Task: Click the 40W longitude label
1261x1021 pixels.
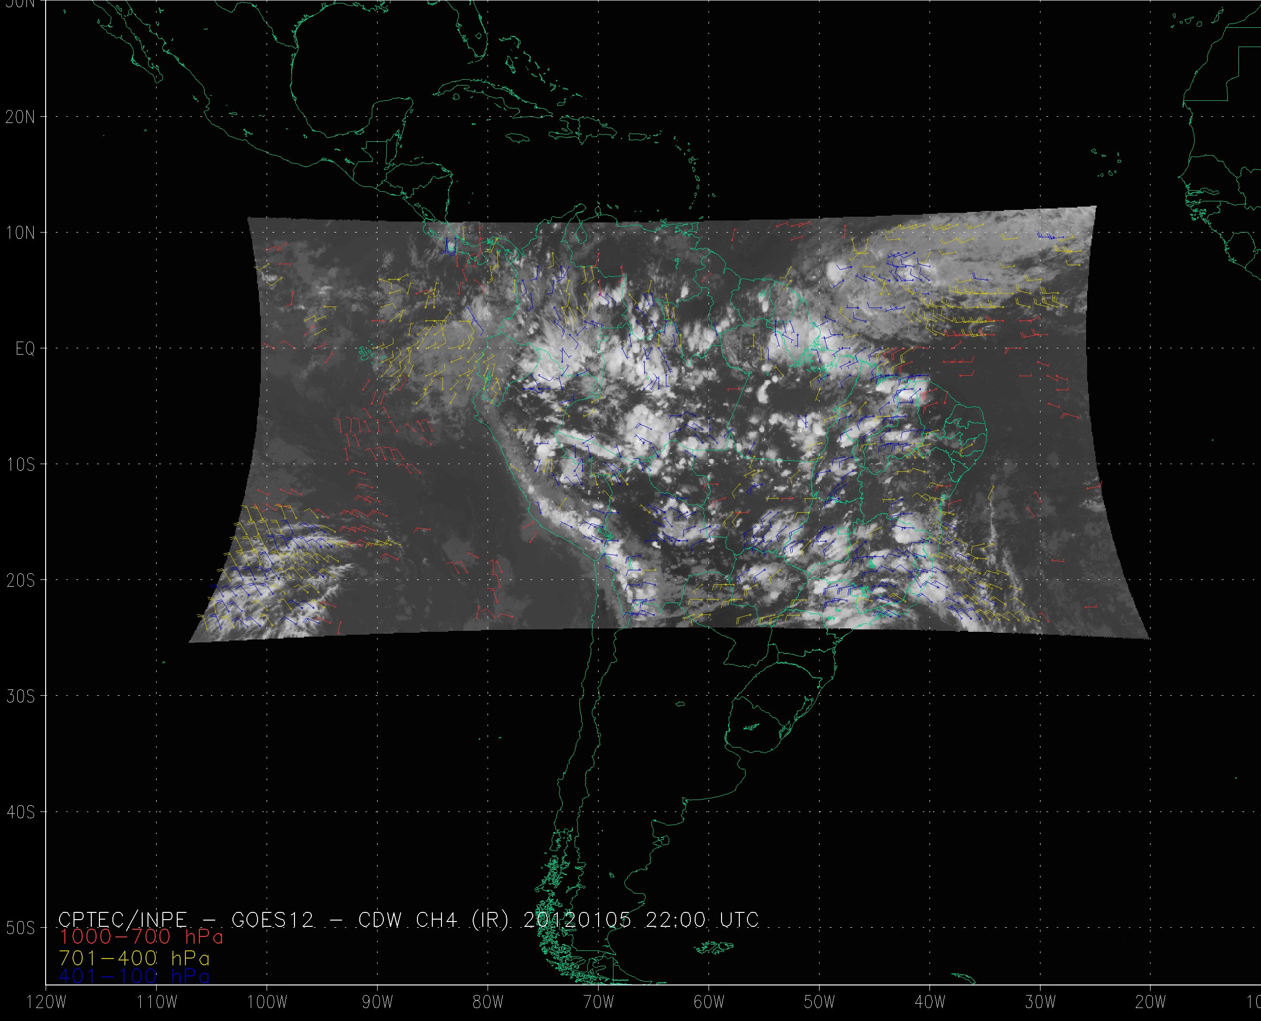Action: 930,1003
